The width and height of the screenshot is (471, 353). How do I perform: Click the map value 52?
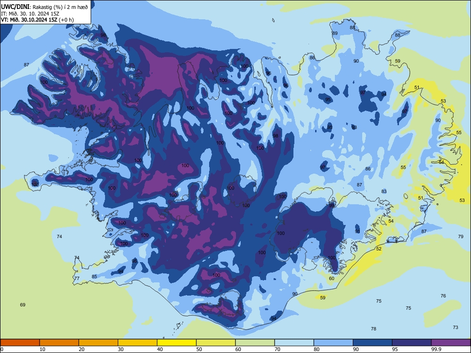(379, 249)
